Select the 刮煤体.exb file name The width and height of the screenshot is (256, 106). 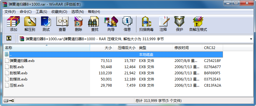[x=18, y=79]
